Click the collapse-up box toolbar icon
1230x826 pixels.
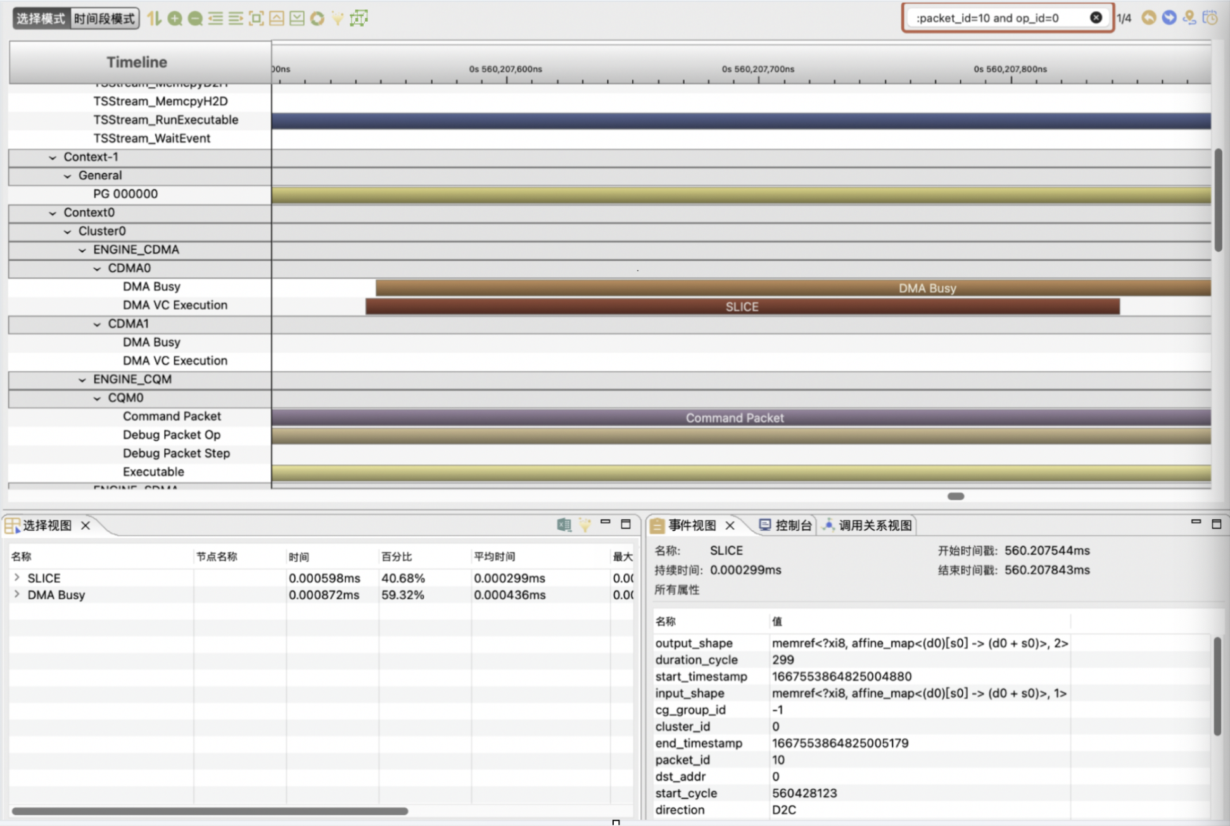point(276,18)
